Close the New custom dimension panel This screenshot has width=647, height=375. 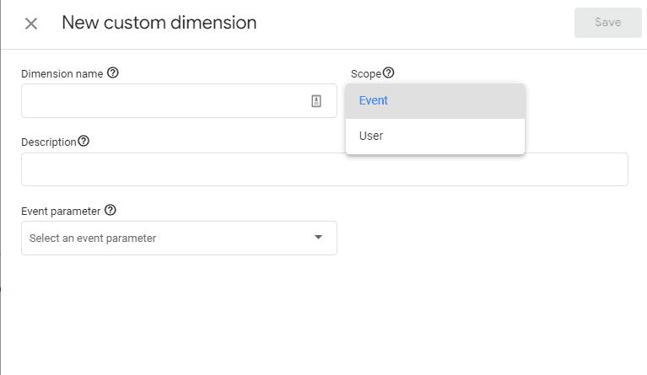pos(31,24)
